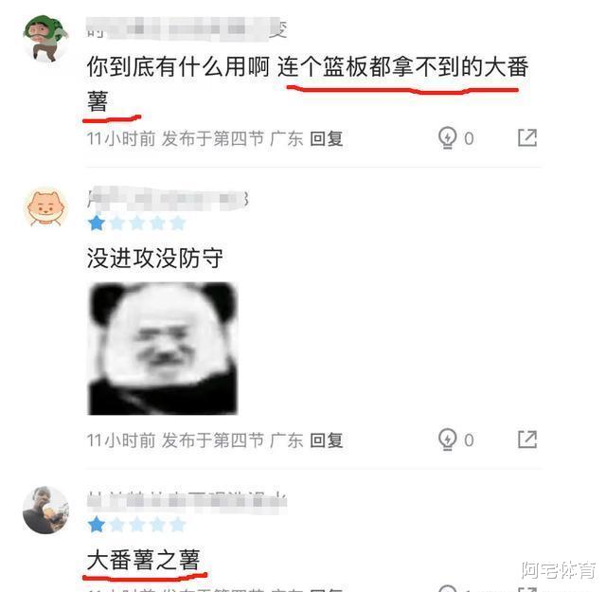The image size is (606, 592).
Task: Open the 大番薯之薯 comment text
Action: [143, 560]
